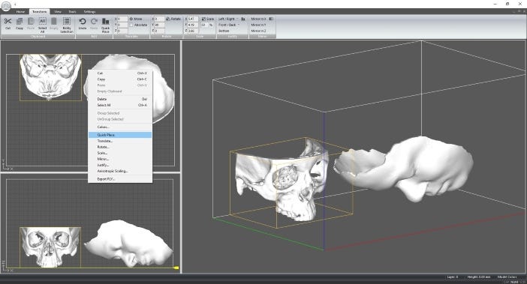This screenshot has width=527, height=284.
Task: Toggle the Absolute checkbox
Action: click(x=131, y=25)
